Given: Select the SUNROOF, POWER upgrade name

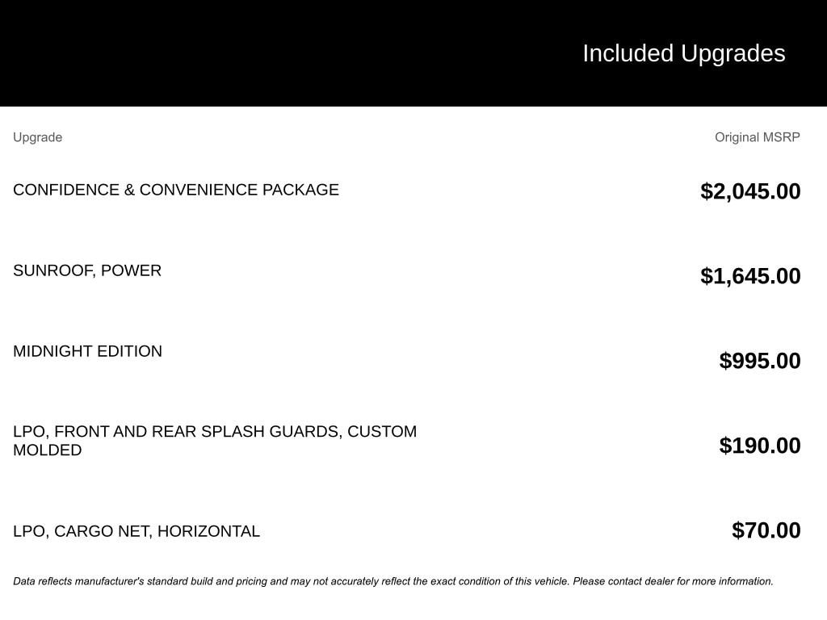Looking at the screenshot, I should click(87, 270).
